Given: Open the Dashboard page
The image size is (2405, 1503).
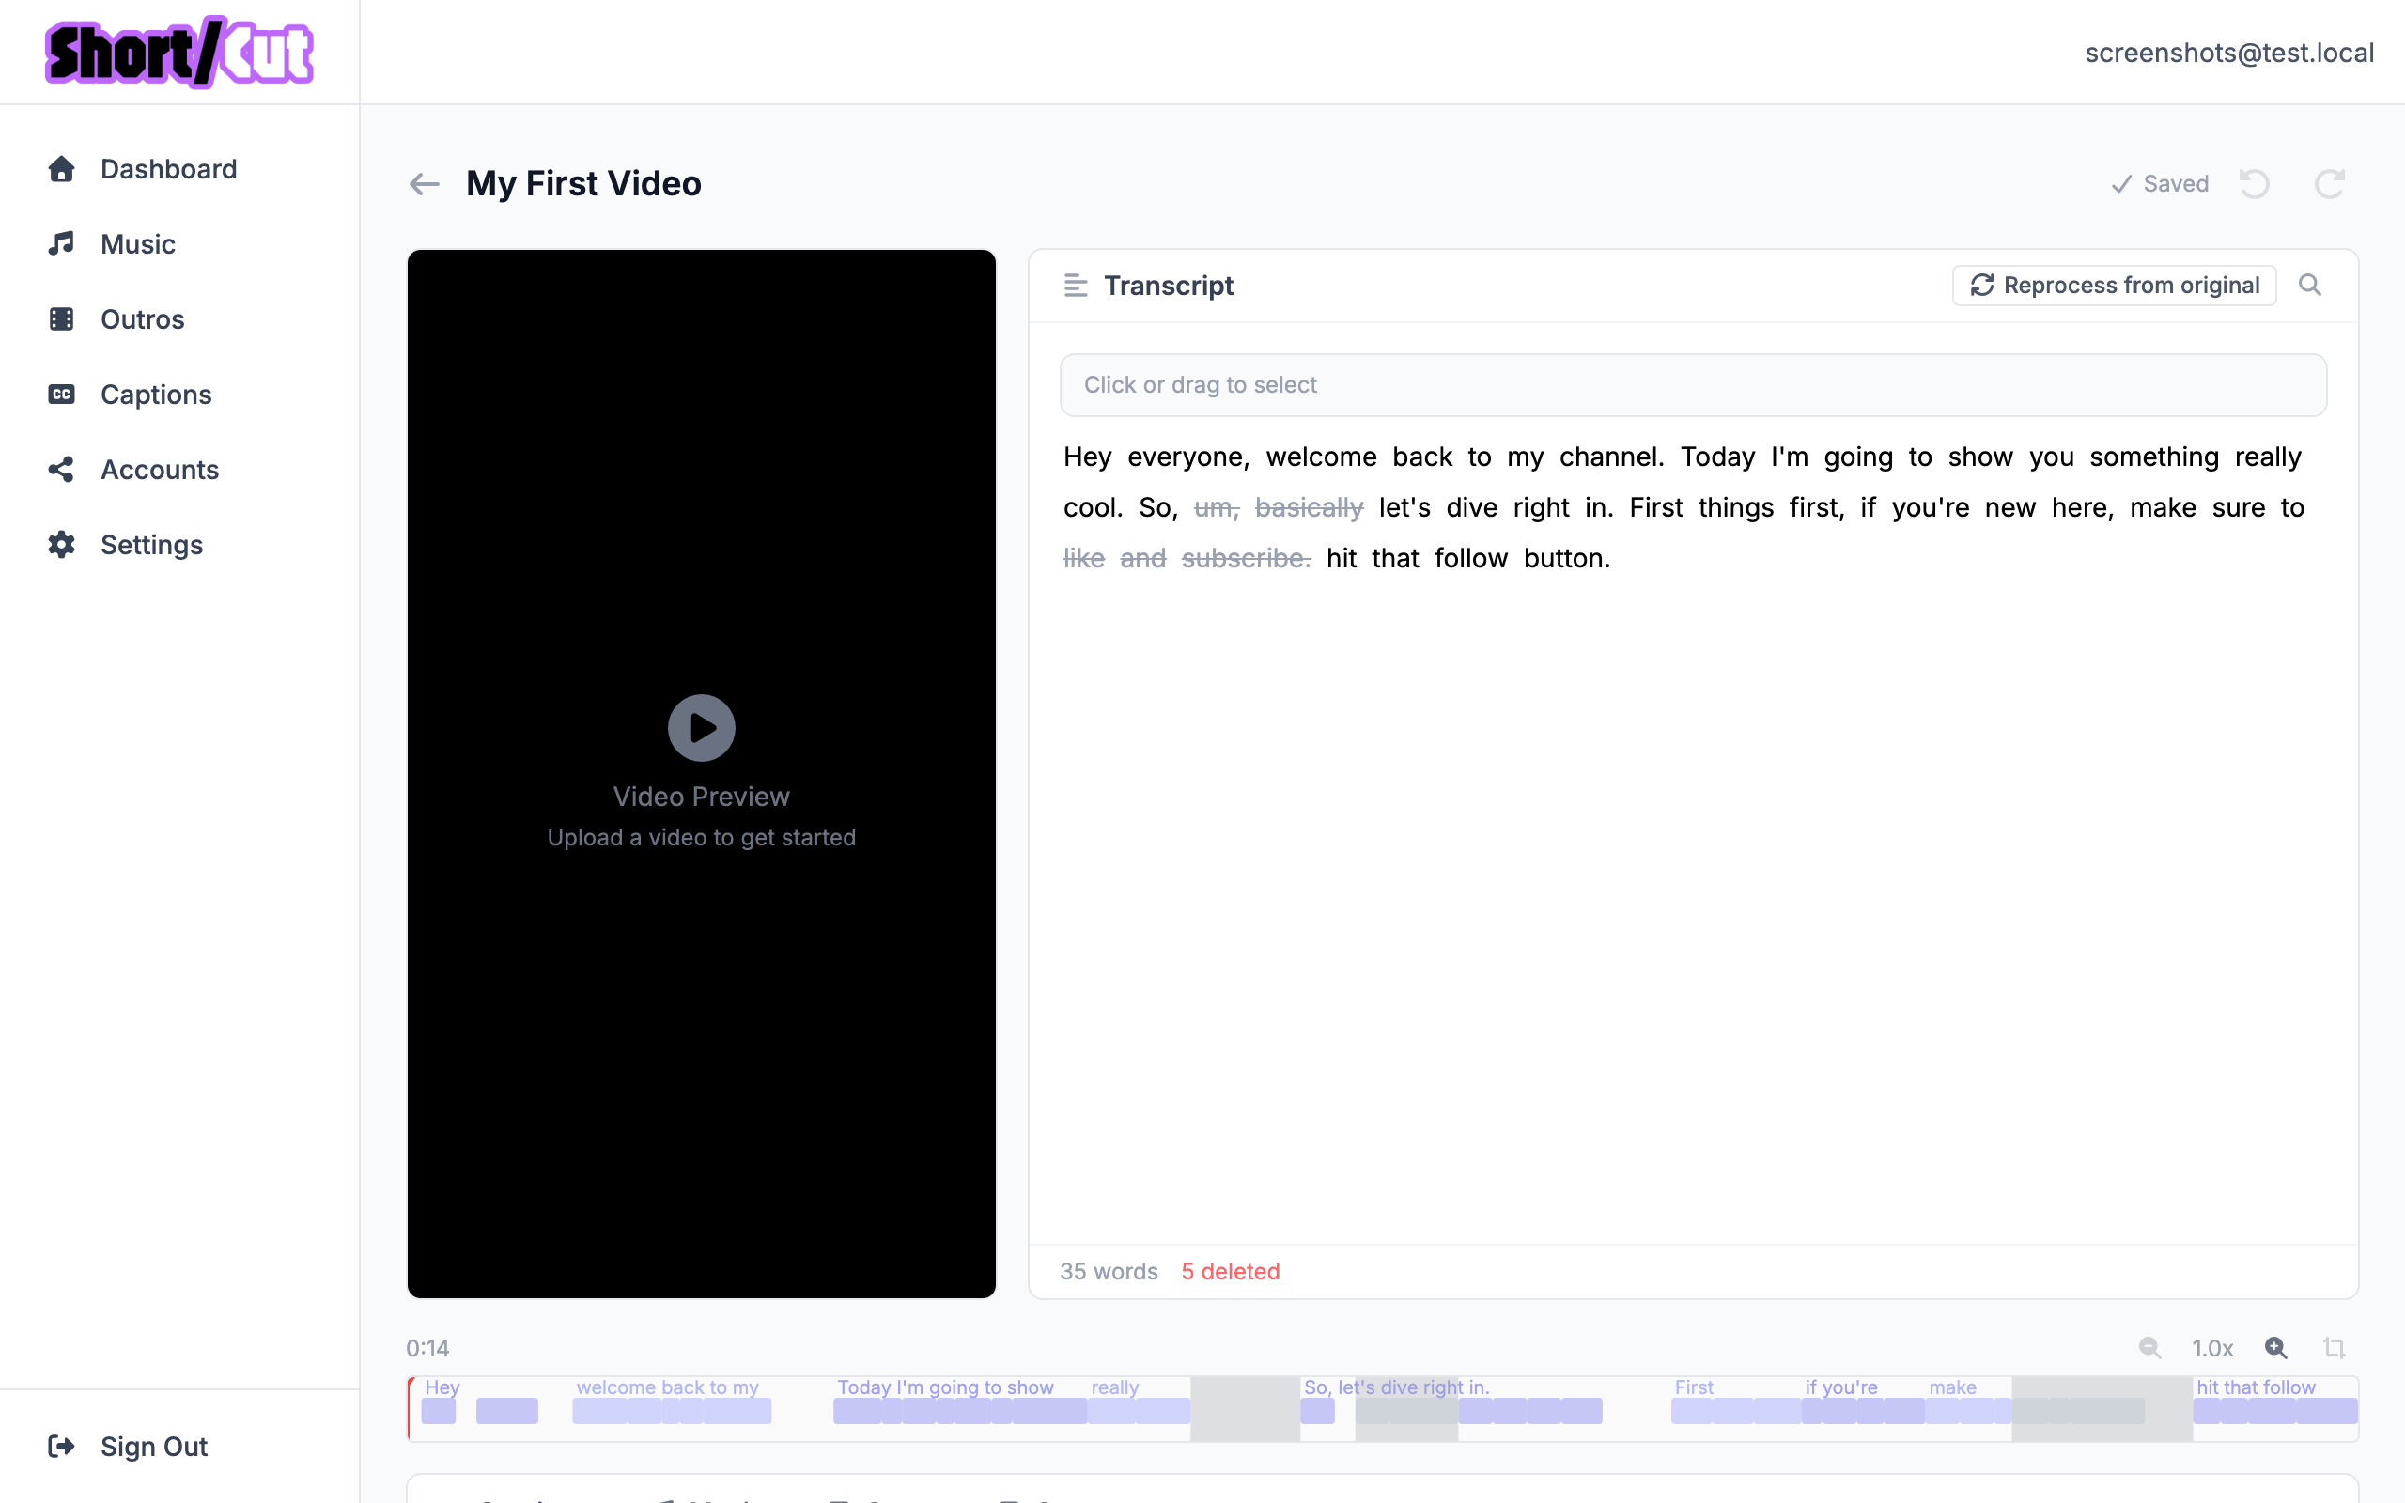Looking at the screenshot, I should [x=168, y=169].
